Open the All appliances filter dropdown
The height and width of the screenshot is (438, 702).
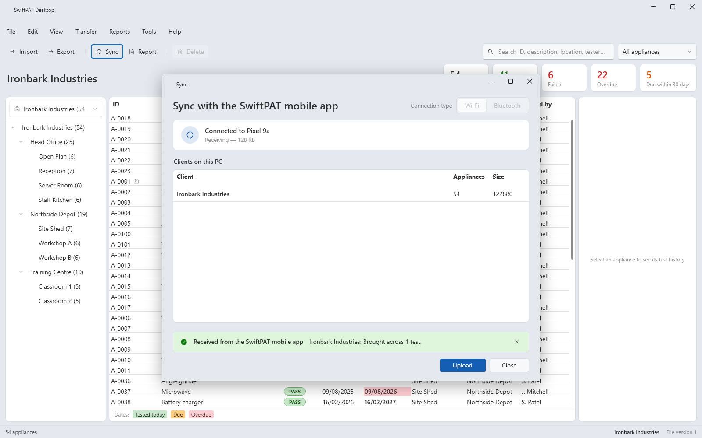coord(657,52)
